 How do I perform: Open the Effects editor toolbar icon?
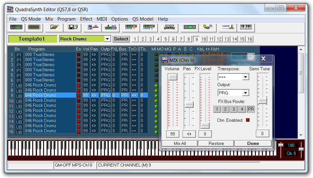click(169, 28)
